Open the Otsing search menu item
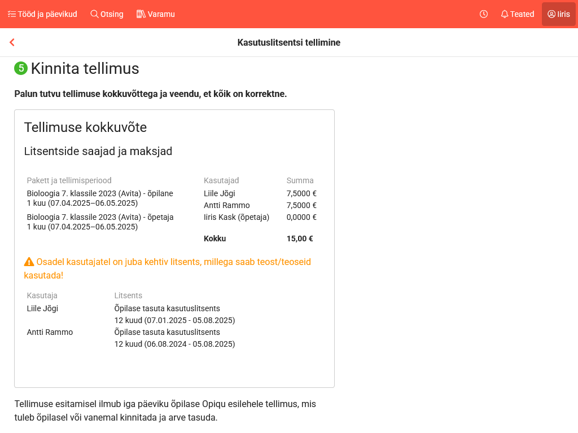The width and height of the screenshot is (578, 433). coord(112,14)
